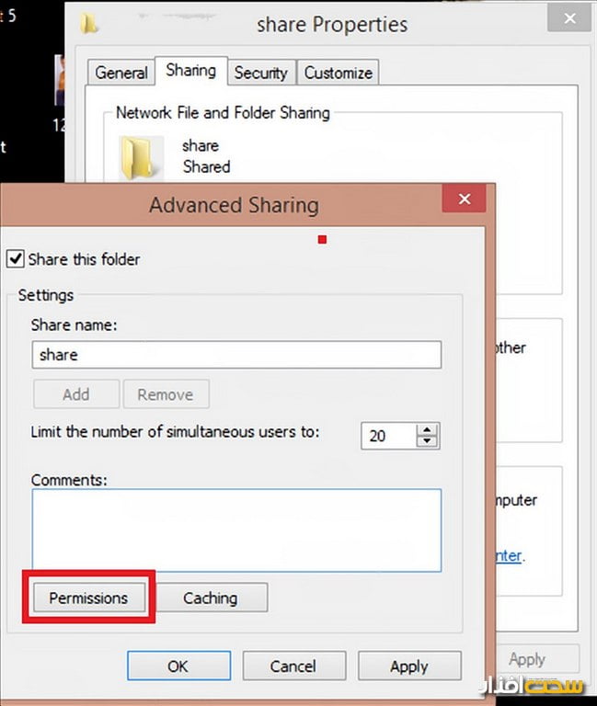This screenshot has width=597, height=706.
Task: Select the Sharing tab
Action: [190, 71]
